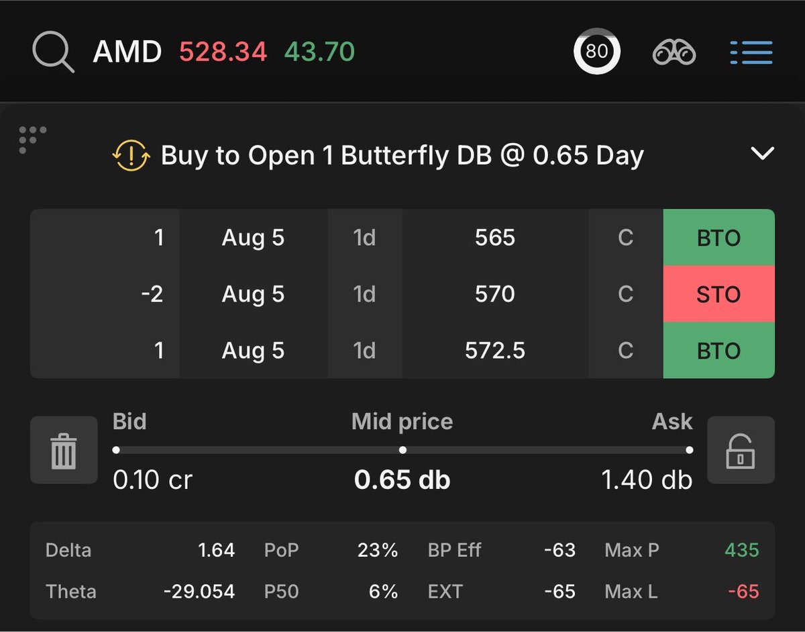Tap the 1.40 db ask value
The height and width of the screenshot is (632, 805).
pos(647,480)
